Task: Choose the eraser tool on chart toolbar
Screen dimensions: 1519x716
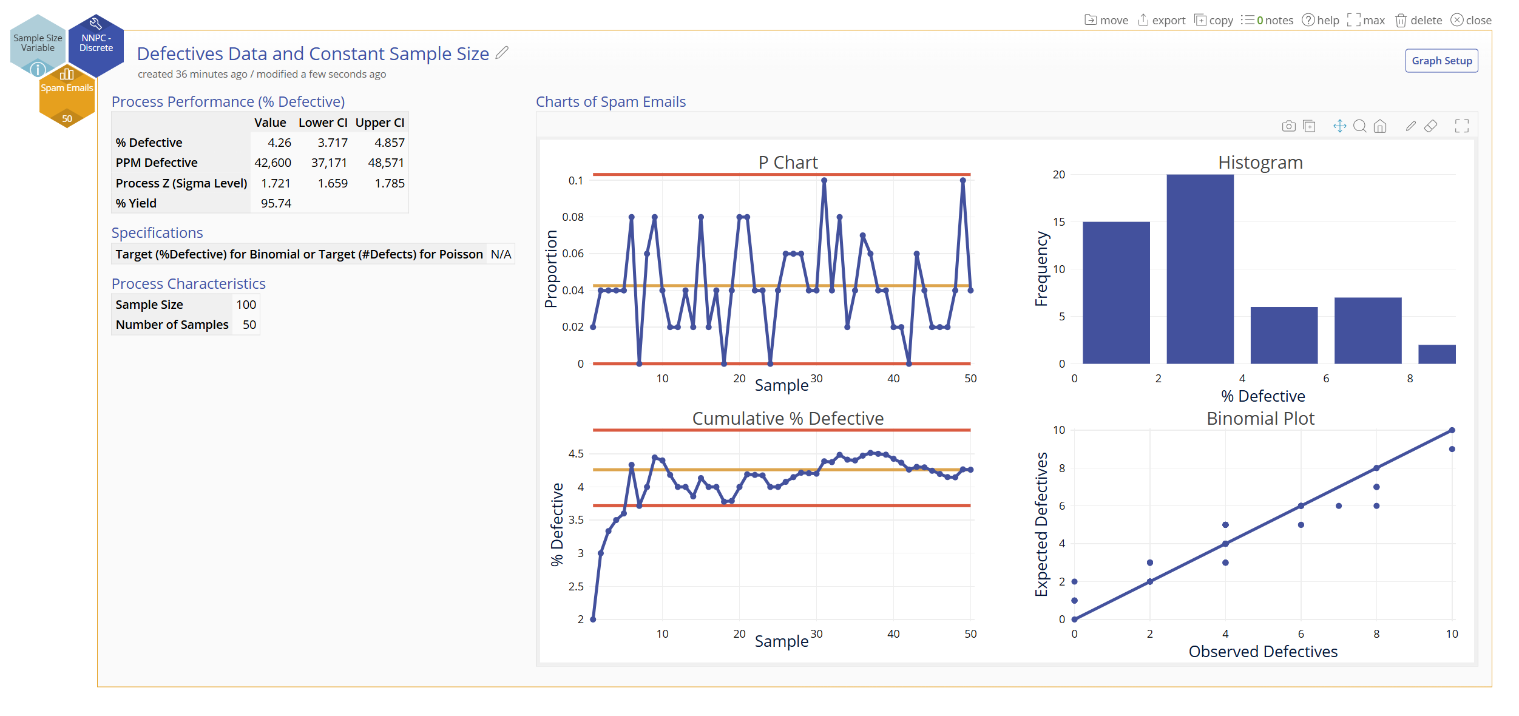Action: coord(1430,126)
